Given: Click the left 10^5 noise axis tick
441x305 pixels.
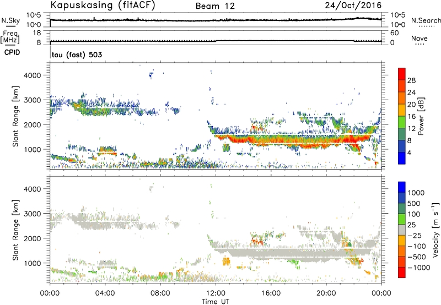Looking at the screenshot, I should (34, 15).
